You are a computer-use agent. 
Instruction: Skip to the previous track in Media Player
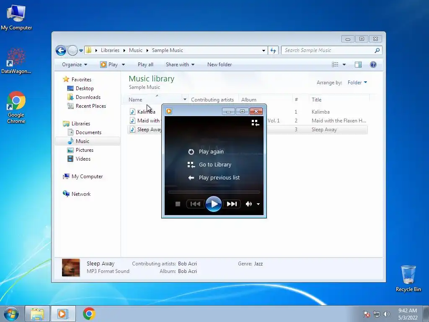[195, 204]
